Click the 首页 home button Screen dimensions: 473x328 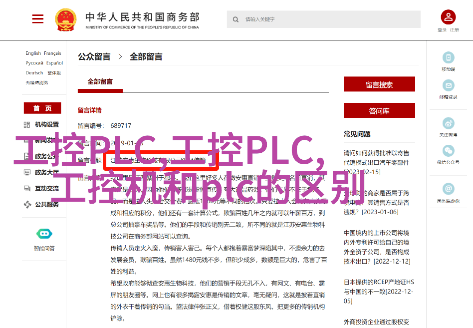coord(42,108)
